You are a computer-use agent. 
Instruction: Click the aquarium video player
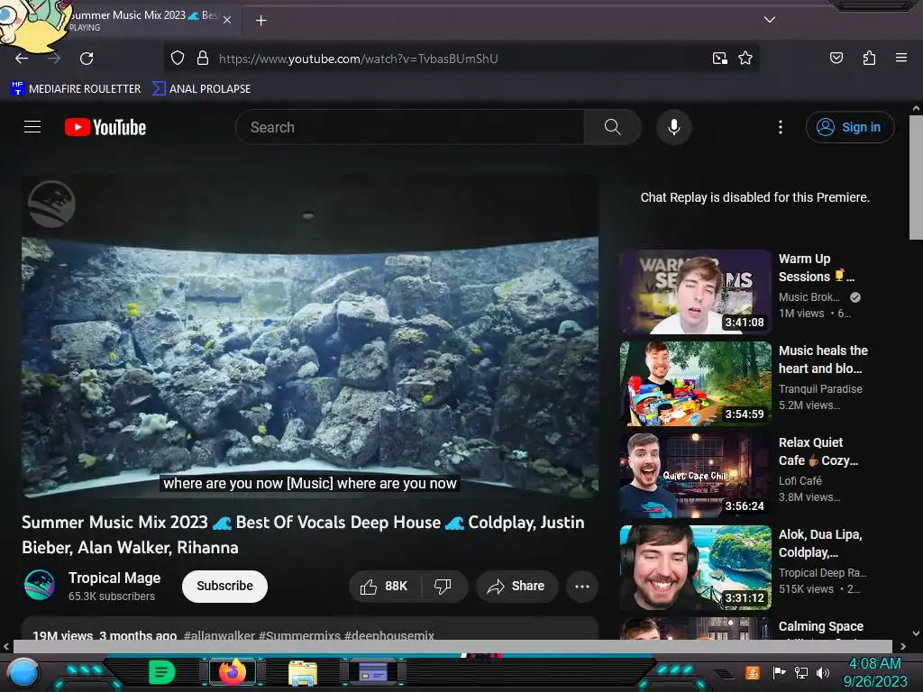310,337
